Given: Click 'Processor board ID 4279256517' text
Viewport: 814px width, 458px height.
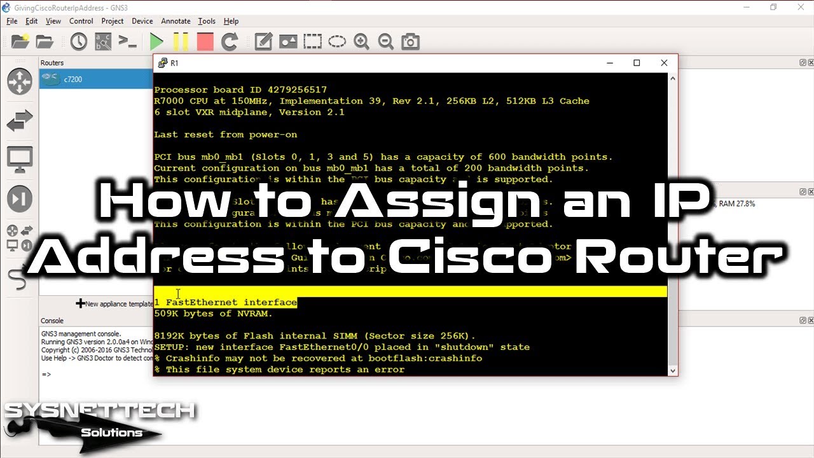Looking at the screenshot, I should click(x=240, y=90).
